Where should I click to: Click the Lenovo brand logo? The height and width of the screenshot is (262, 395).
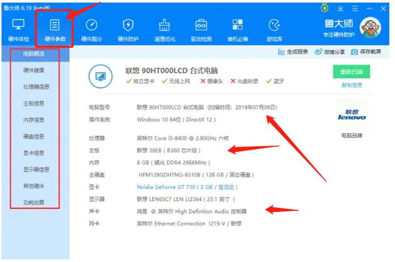(352, 115)
